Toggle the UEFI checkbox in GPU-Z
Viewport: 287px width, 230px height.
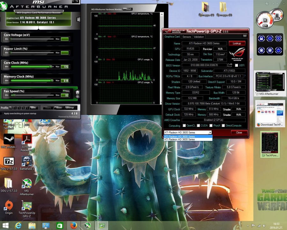click(x=236, y=65)
